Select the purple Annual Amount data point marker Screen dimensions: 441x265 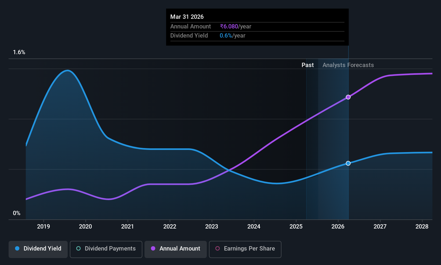point(348,97)
